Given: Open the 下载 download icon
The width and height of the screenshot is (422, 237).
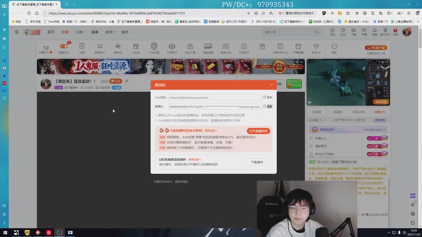Looking at the screenshot, I should (353, 32).
